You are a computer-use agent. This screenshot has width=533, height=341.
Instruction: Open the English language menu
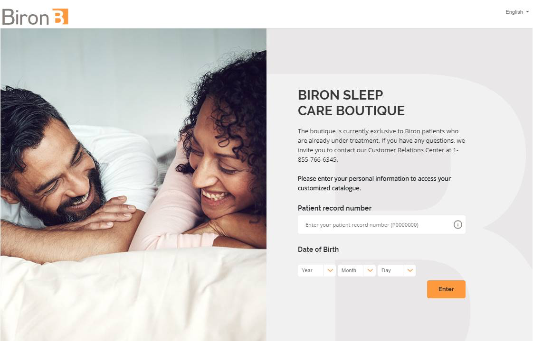[x=517, y=12]
